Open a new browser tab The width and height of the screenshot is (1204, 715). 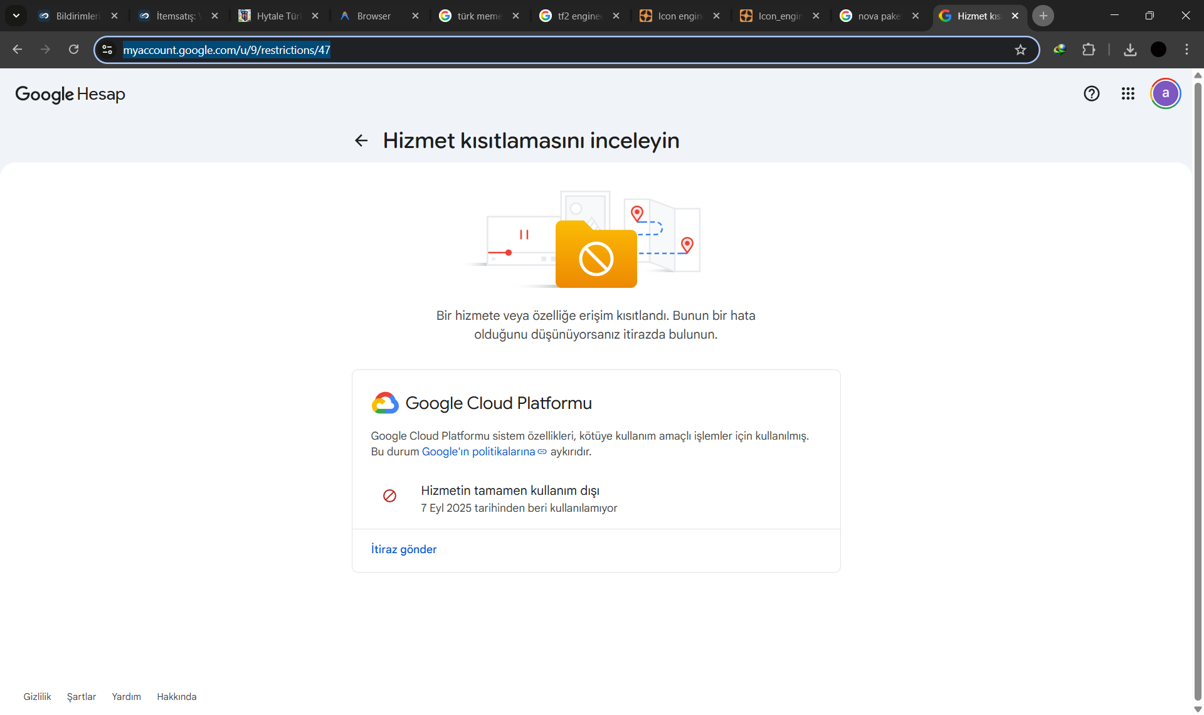click(1043, 16)
